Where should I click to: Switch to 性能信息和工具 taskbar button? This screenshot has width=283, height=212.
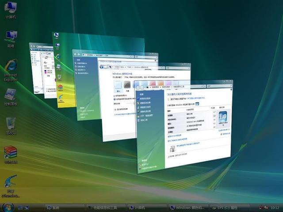pyautogui.click(x=105, y=207)
